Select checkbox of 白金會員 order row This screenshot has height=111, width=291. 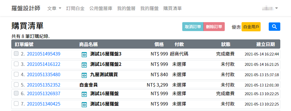[16, 85]
